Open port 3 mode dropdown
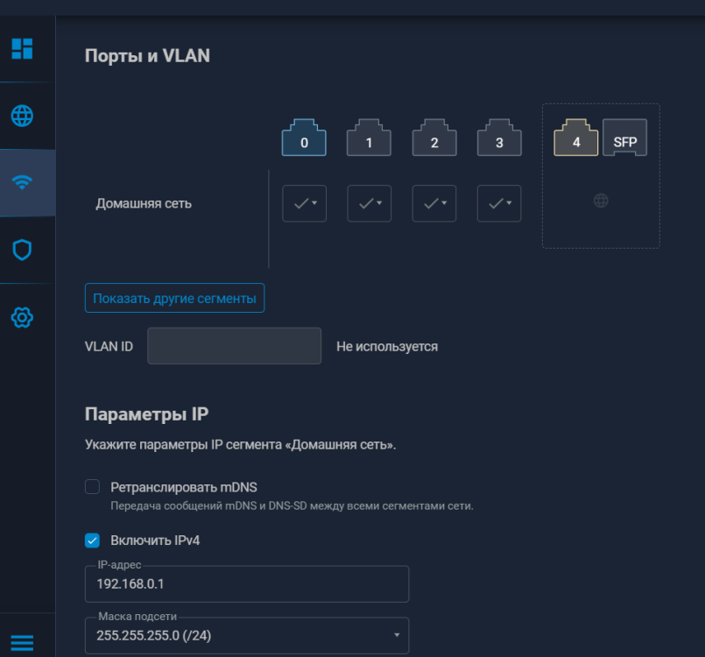Viewport: 705px width, 657px height. point(498,203)
